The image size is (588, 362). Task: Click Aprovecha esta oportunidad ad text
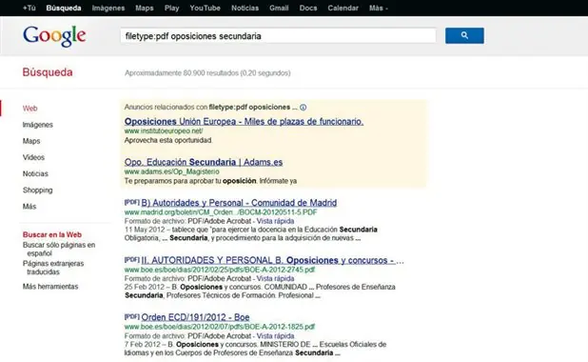click(168, 140)
